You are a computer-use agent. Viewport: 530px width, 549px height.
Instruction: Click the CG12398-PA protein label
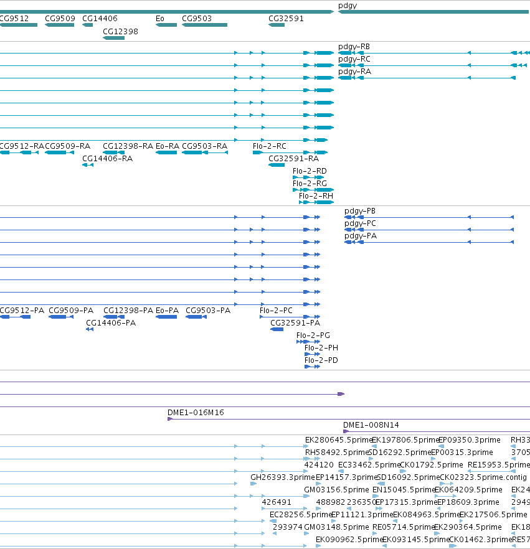point(128,311)
